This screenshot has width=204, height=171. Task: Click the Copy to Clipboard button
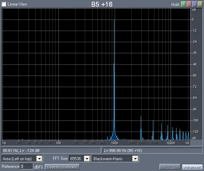click(x=62, y=167)
